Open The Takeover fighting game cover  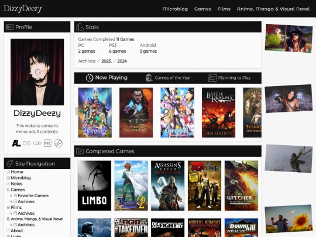(x=131, y=228)
